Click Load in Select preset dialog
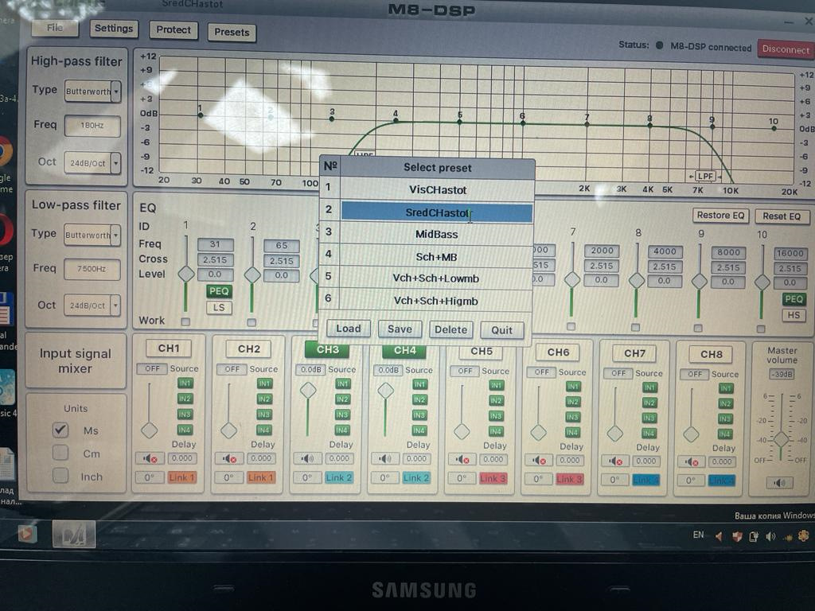The height and width of the screenshot is (611, 815). coord(349,329)
